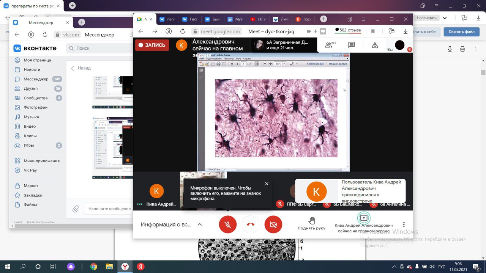Open downloads in the Meet browser window
The image size is (486, 273).
point(406,31)
